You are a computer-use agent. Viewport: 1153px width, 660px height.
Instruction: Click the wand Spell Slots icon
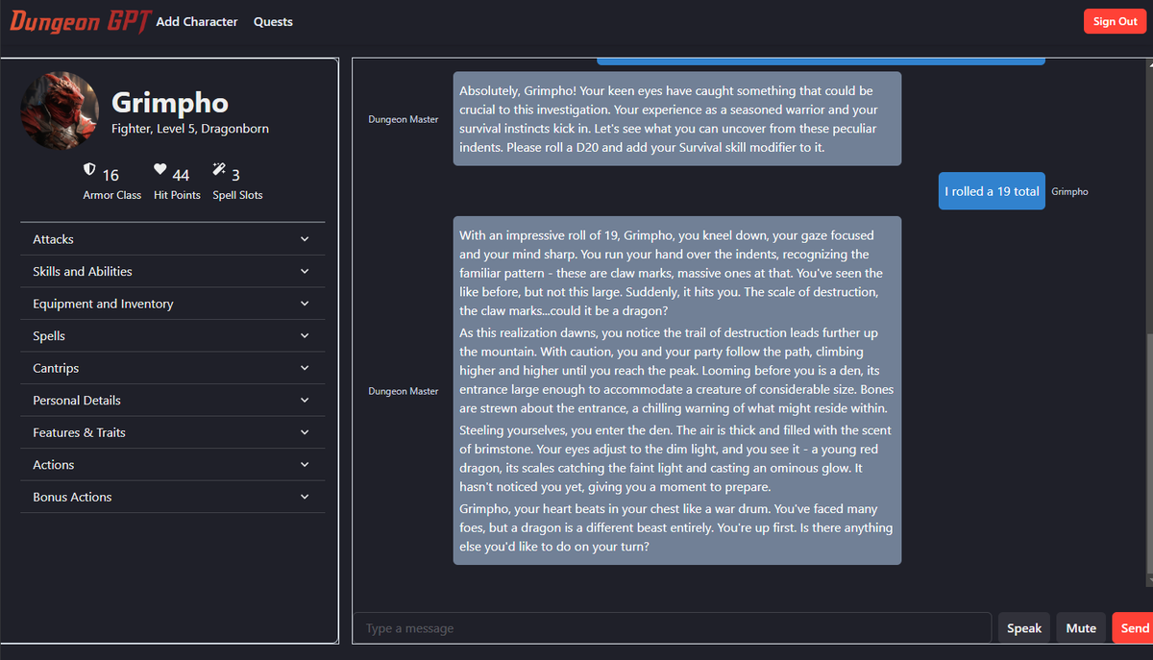(219, 169)
